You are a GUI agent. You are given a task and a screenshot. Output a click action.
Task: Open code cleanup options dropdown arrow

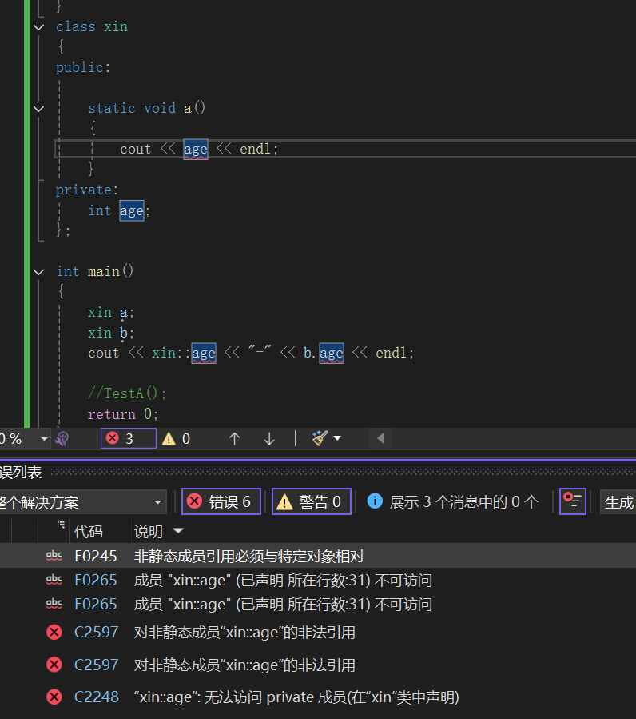point(338,438)
